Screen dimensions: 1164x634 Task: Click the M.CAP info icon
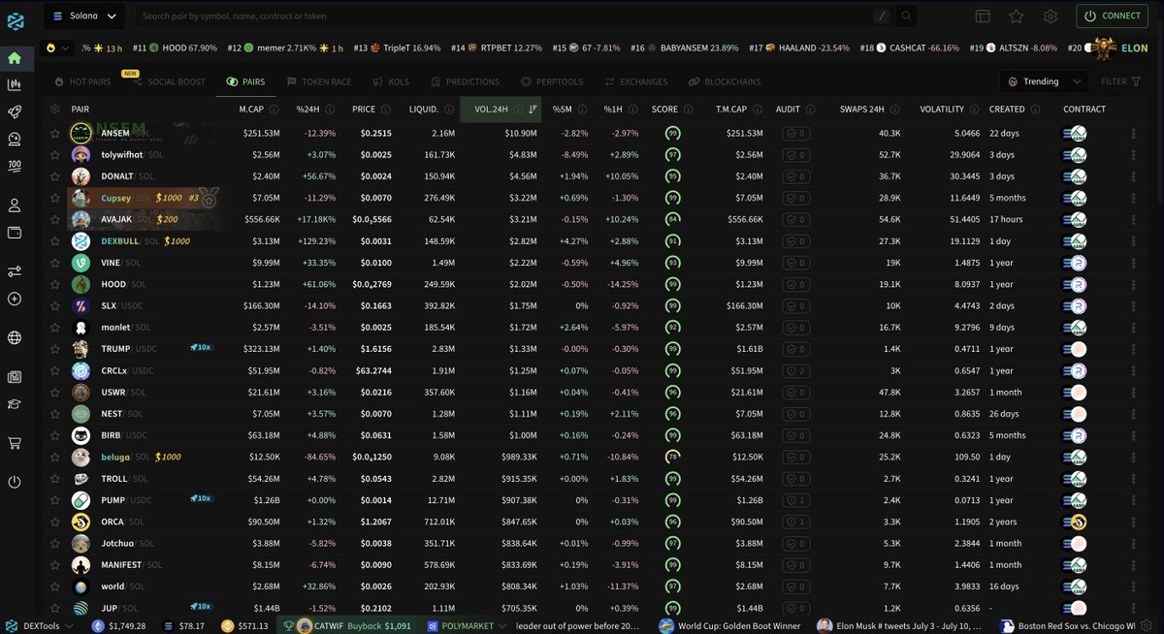(275, 109)
